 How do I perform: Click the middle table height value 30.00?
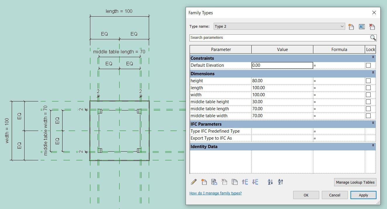click(x=282, y=102)
